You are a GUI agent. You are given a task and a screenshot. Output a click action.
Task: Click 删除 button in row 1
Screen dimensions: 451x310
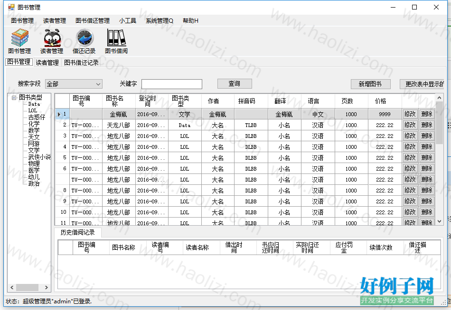(x=427, y=114)
